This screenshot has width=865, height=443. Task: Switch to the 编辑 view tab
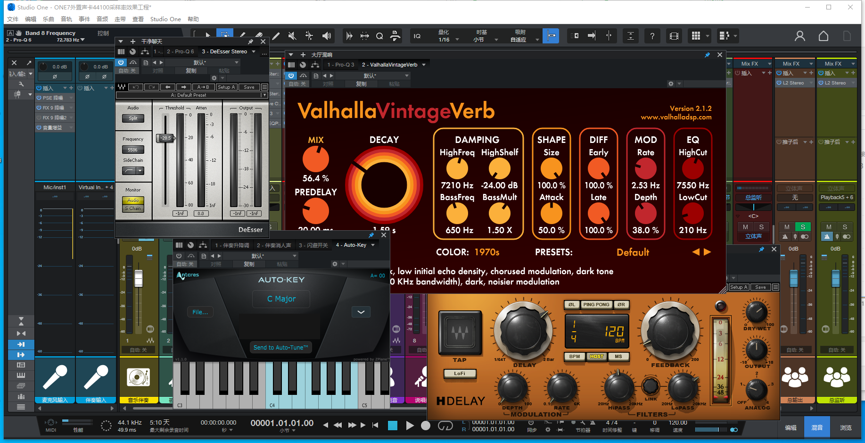pyautogui.click(x=791, y=427)
